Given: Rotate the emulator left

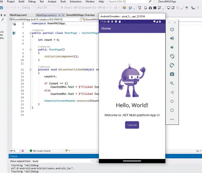Looking at the screenshot, I should coord(172,56).
